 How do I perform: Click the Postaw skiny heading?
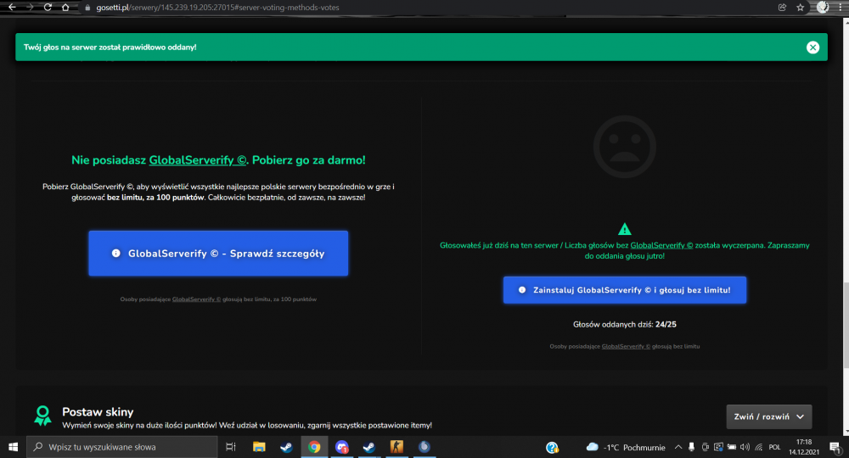pos(98,411)
